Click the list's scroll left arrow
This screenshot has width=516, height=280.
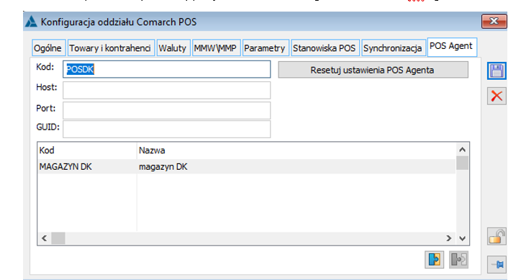[45, 238]
